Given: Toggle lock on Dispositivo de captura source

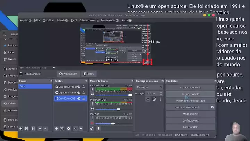Looking at the screenshot, I should pos(84,87).
